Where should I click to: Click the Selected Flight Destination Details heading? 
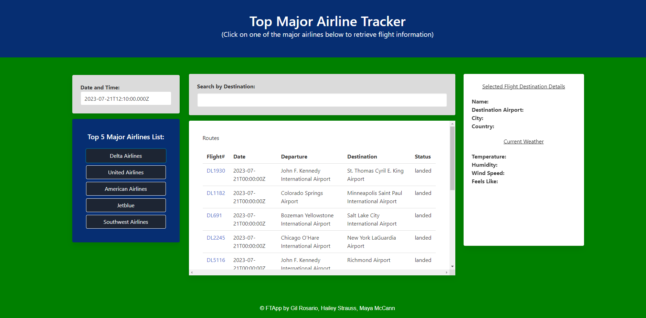point(523,86)
